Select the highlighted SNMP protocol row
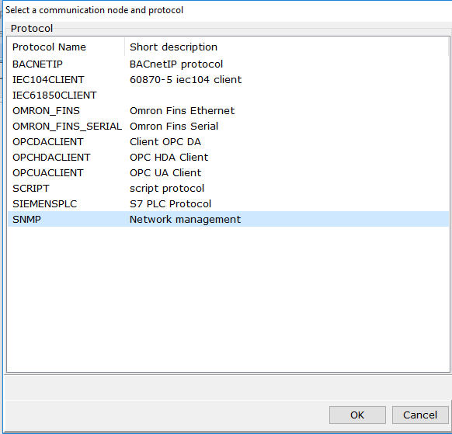Screen dimensions: 452x434 pyautogui.click(x=228, y=219)
